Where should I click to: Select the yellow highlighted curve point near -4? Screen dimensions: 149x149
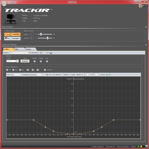point(67,134)
